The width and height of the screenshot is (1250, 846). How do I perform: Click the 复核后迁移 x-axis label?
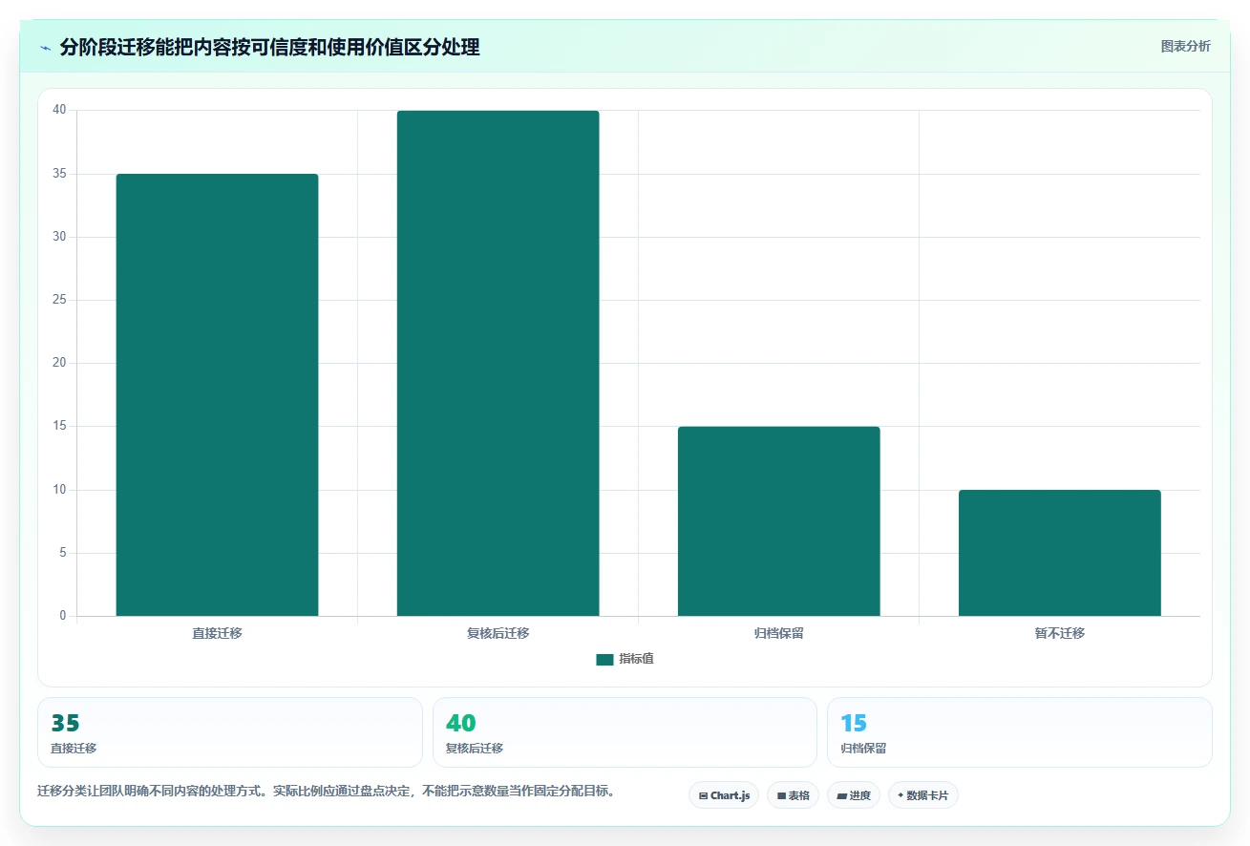tap(498, 633)
